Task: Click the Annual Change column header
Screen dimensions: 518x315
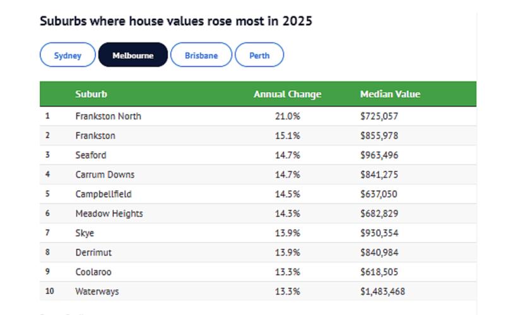Action: point(287,94)
